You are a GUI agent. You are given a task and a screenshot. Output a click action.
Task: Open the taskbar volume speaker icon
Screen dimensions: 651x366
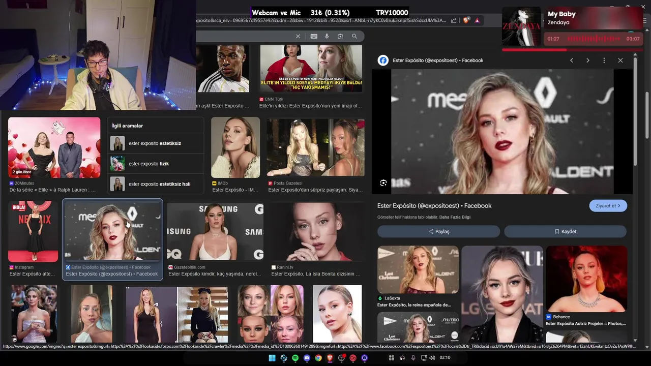click(432, 358)
